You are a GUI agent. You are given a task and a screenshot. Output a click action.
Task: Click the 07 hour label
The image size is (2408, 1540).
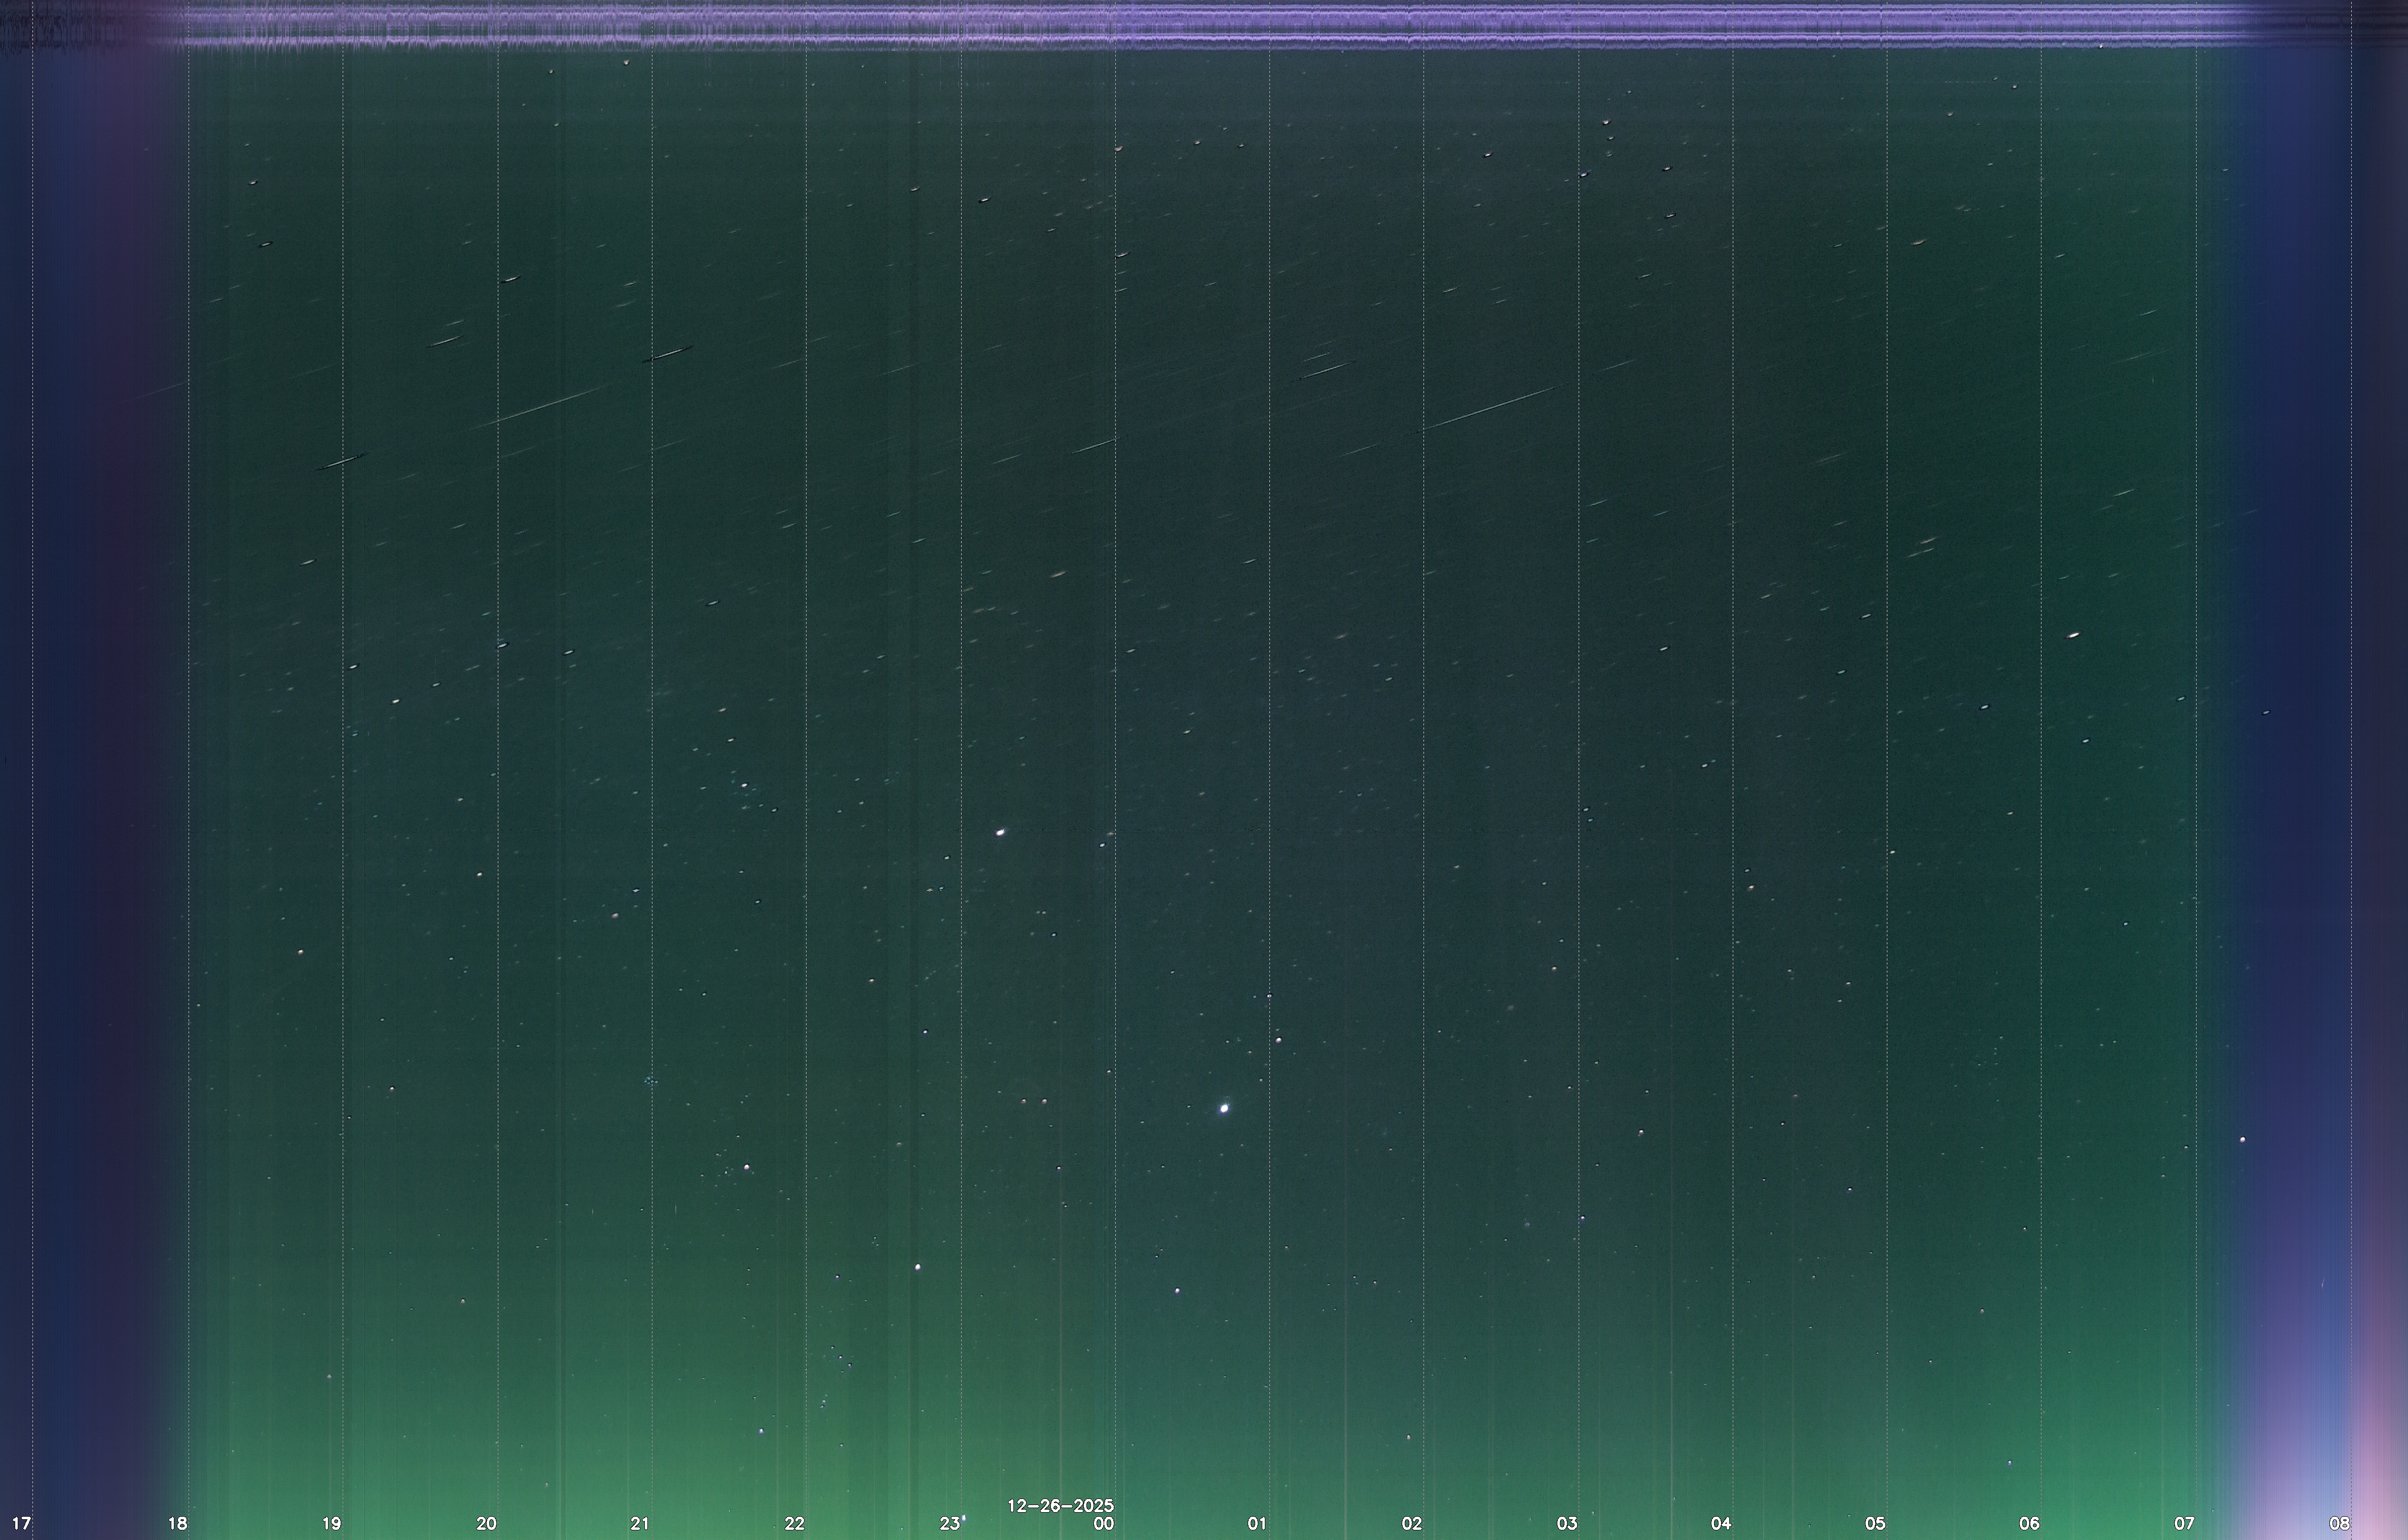(2184, 1524)
